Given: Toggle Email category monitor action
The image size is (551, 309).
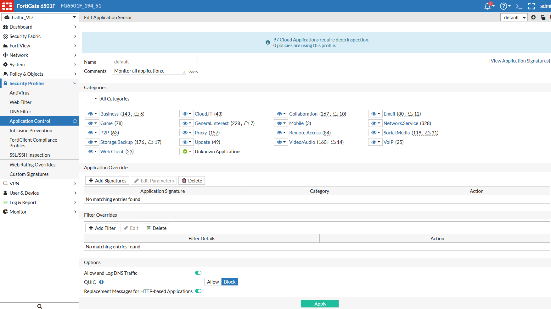Looking at the screenshot, I should pyautogui.click(x=375, y=114).
